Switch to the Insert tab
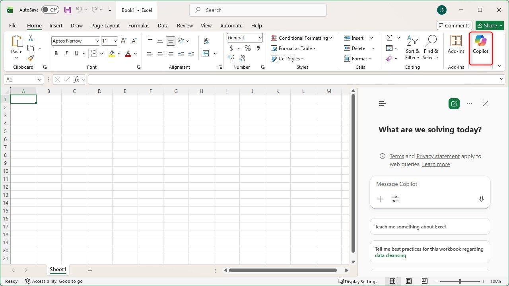Viewport: 509px width, 286px height. (56, 25)
